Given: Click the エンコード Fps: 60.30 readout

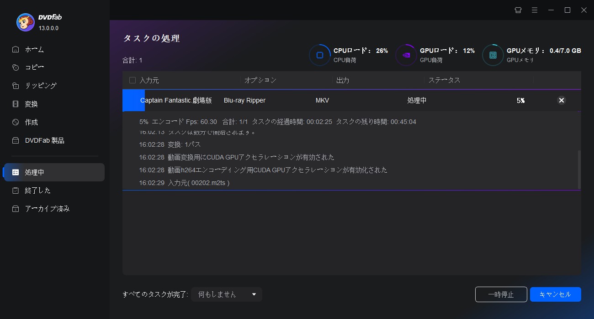Looking at the screenshot, I should coord(185,122).
